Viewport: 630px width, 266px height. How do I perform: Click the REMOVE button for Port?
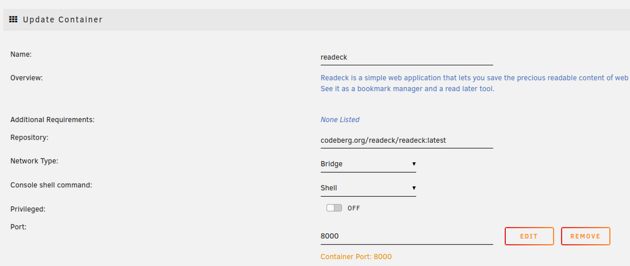[x=585, y=236]
